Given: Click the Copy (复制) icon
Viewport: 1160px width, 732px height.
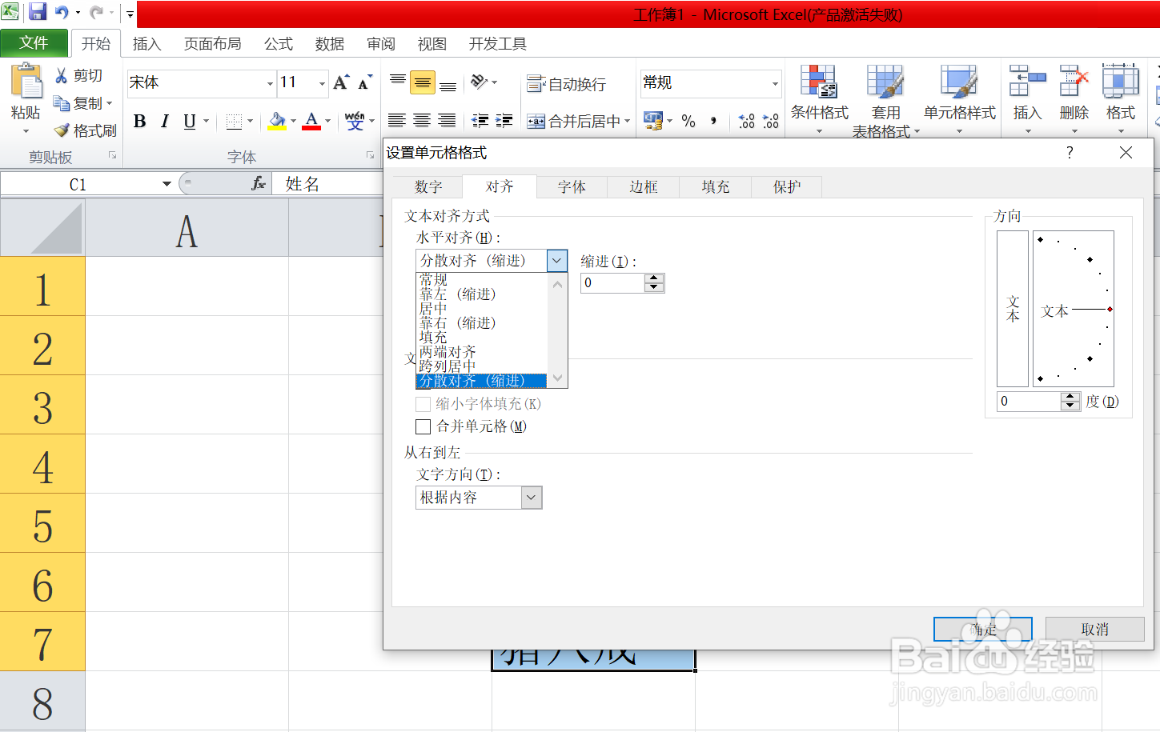Looking at the screenshot, I should tap(61, 103).
